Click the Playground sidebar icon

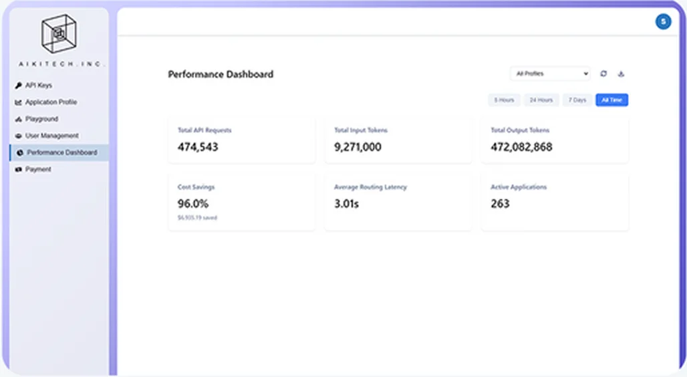[x=19, y=119]
